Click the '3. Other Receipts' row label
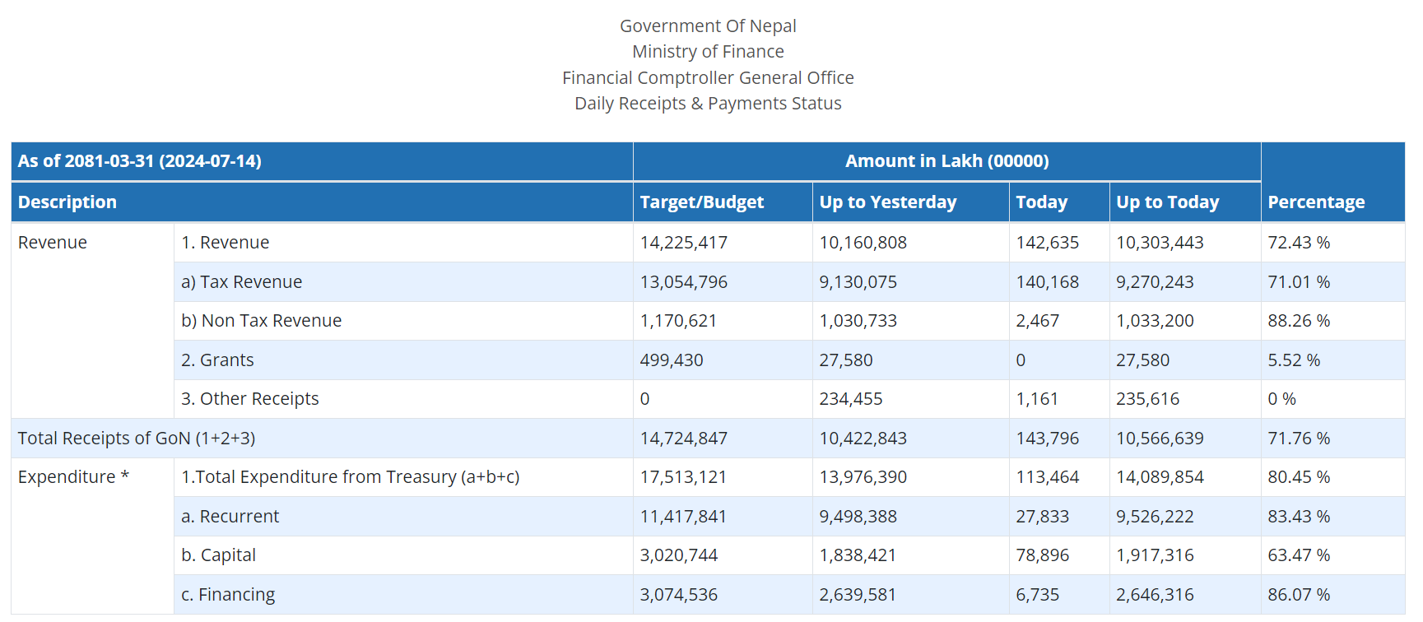This screenshot has height=622, width=1423. (249, 399)
